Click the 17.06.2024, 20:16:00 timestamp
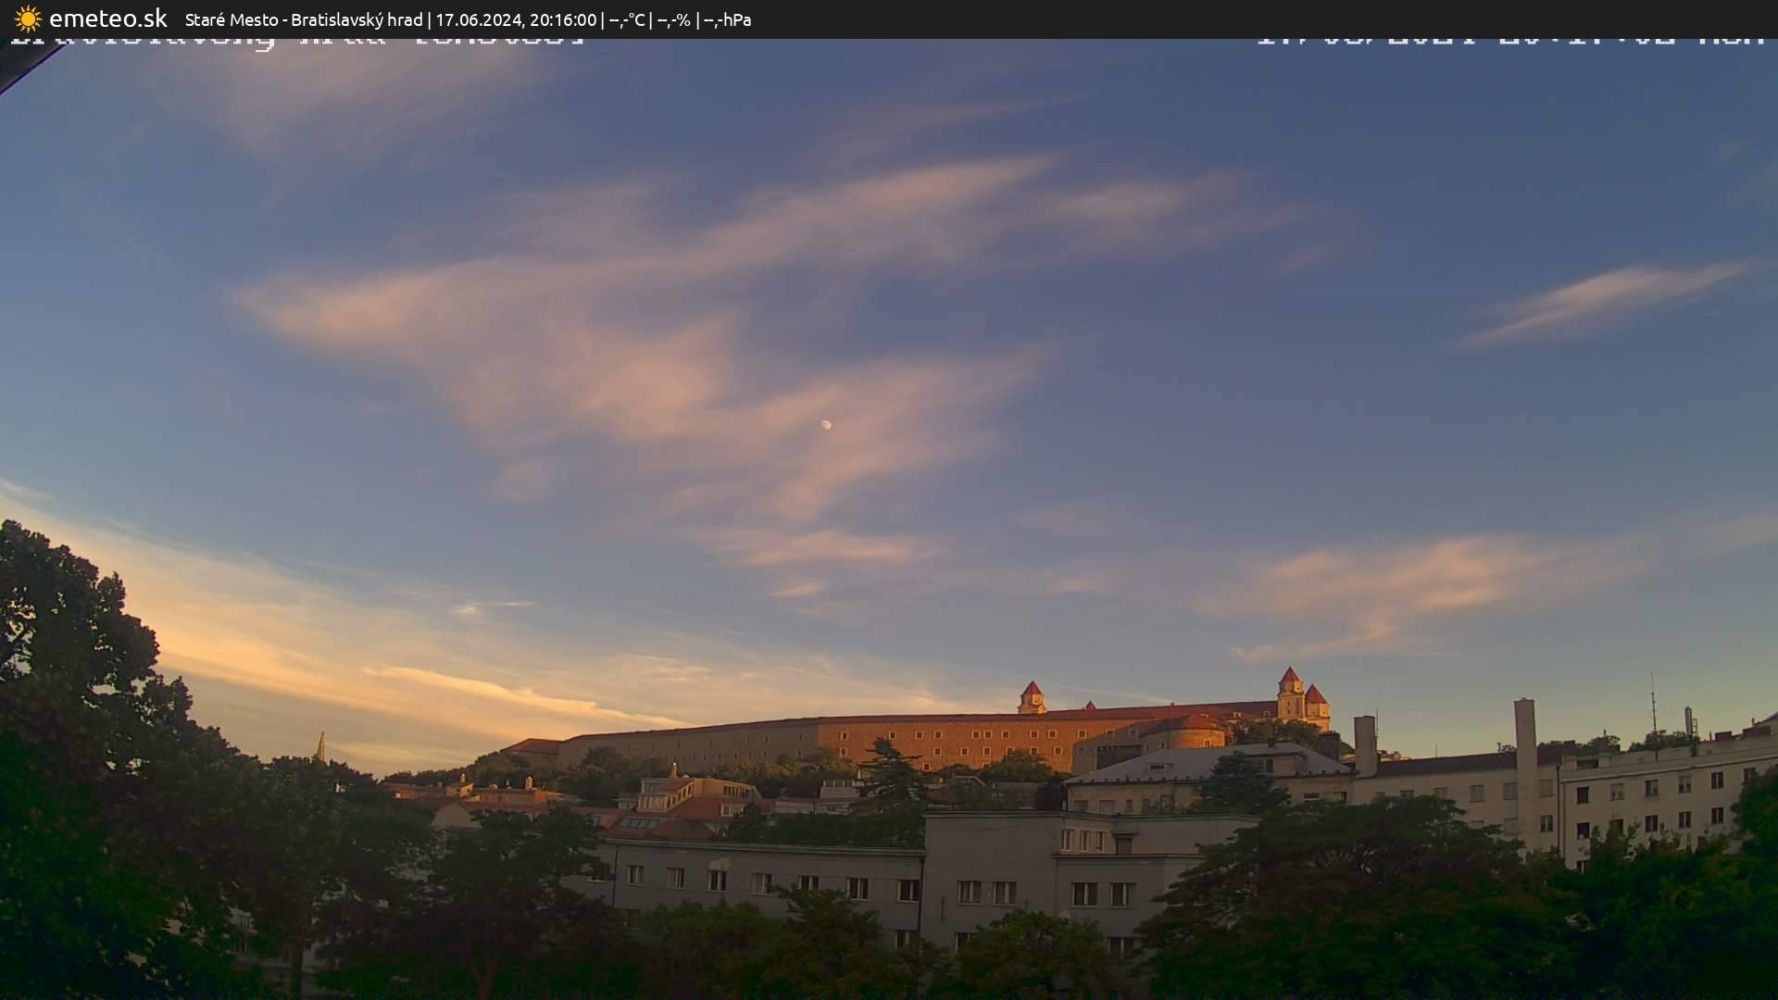Image resolution: width=1778 pixels, height=1000 pixels. tap(516, 19)
